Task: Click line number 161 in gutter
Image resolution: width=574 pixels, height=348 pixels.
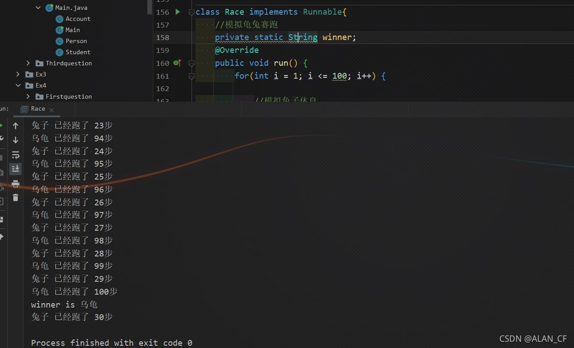Action: pyautogui.click(x=163, y=76)
